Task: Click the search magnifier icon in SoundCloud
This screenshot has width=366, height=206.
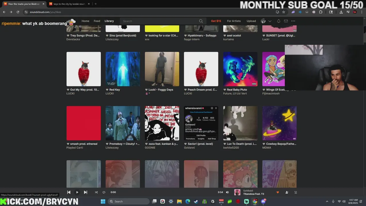Action: [201, 21]
